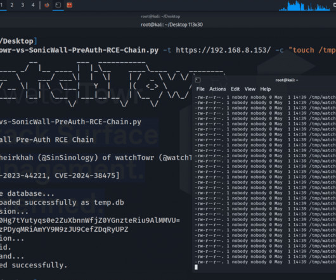
Task: Click the 'and...' output line
Action: (x=12, y=256)
